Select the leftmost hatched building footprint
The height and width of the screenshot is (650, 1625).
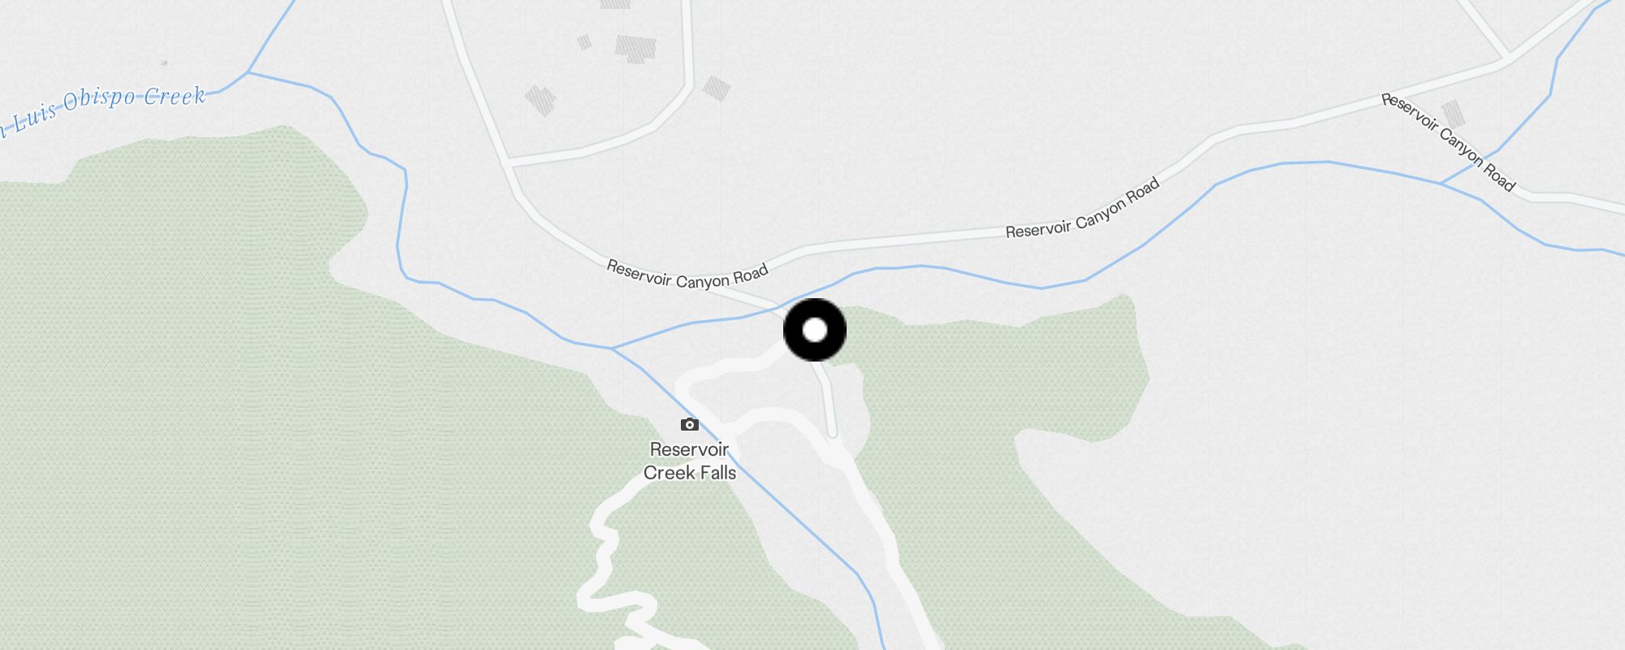point(540,101)
